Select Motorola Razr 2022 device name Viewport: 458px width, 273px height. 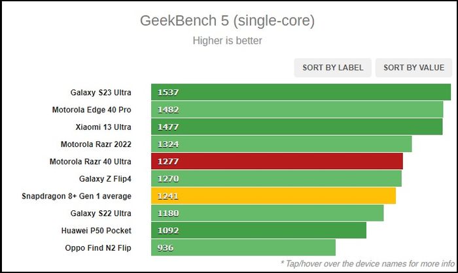[x=96, y=144]
